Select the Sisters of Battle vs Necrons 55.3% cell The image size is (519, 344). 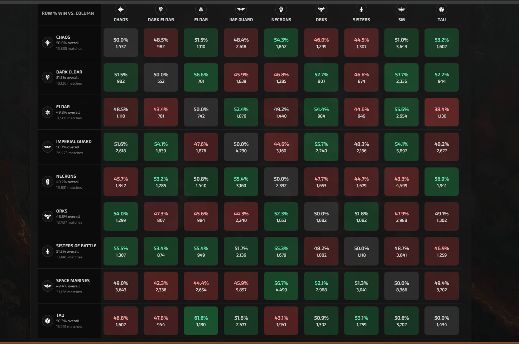[x=281, y=251]
